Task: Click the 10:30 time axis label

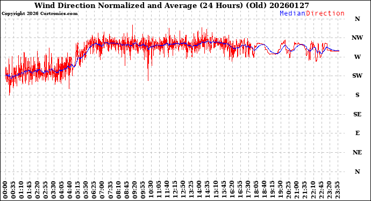Action: click(x=151, y=190)
